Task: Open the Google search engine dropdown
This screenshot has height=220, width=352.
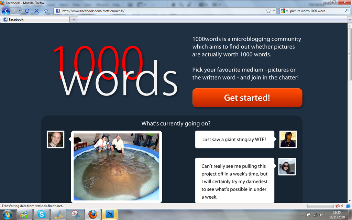Action: 286,11
